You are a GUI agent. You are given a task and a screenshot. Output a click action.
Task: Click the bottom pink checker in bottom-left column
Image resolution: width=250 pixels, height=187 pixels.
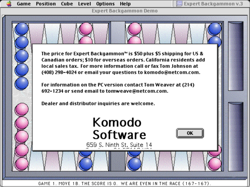pos(22,164)
